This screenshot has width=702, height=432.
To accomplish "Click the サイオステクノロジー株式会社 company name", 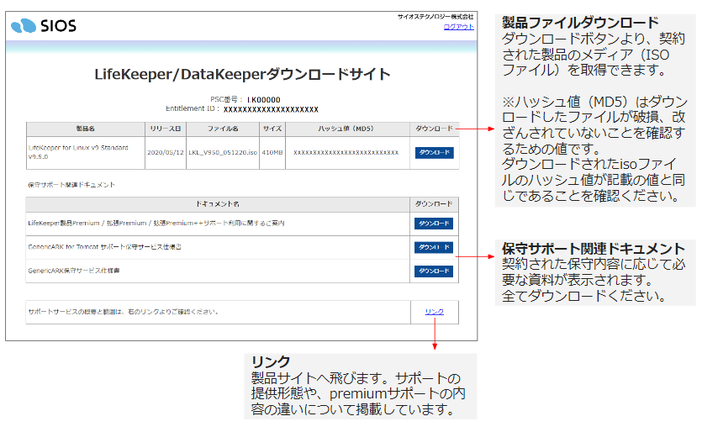I will pos(435,17).
